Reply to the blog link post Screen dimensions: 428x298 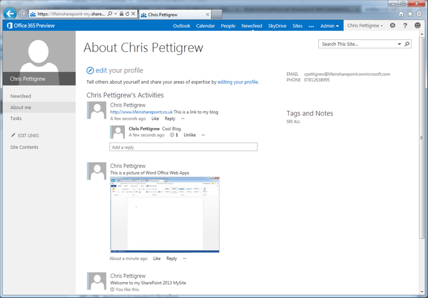pyautogui.click(x=170, y=119)
